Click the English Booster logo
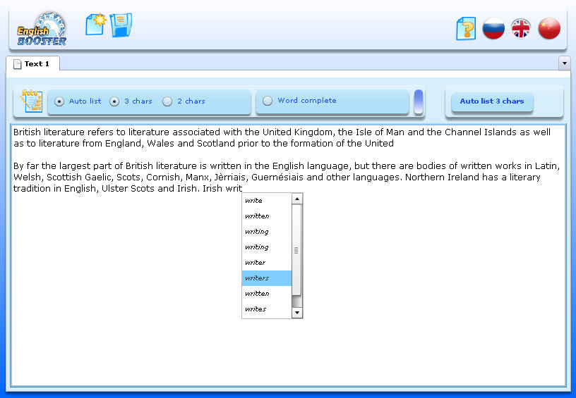The image size is (576, 398). (x=42, y=29)
